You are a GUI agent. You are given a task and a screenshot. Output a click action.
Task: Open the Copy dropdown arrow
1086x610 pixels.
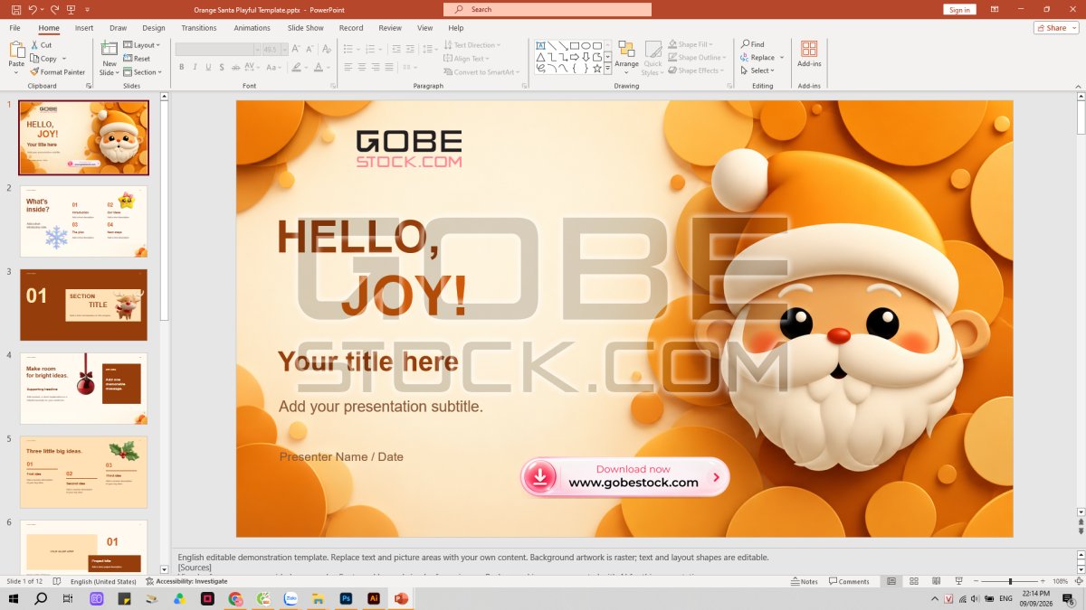pos(64,59)
